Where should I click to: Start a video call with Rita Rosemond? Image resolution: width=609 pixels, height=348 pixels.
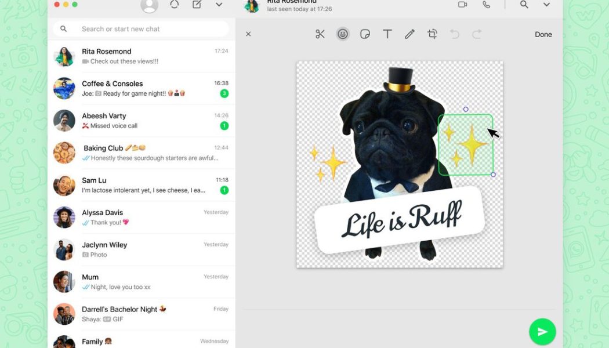pyautogui.click(x=462, y=5)
